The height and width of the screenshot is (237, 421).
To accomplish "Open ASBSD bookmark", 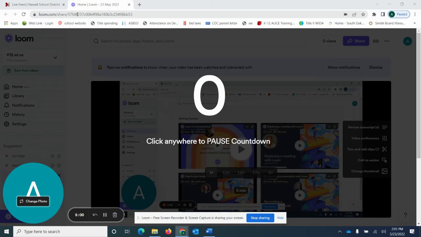I will (x=130, y=23).
